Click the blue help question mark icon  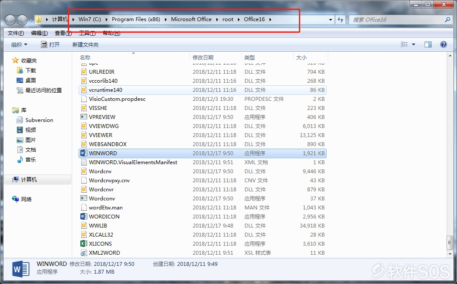(x=444, y=44)
